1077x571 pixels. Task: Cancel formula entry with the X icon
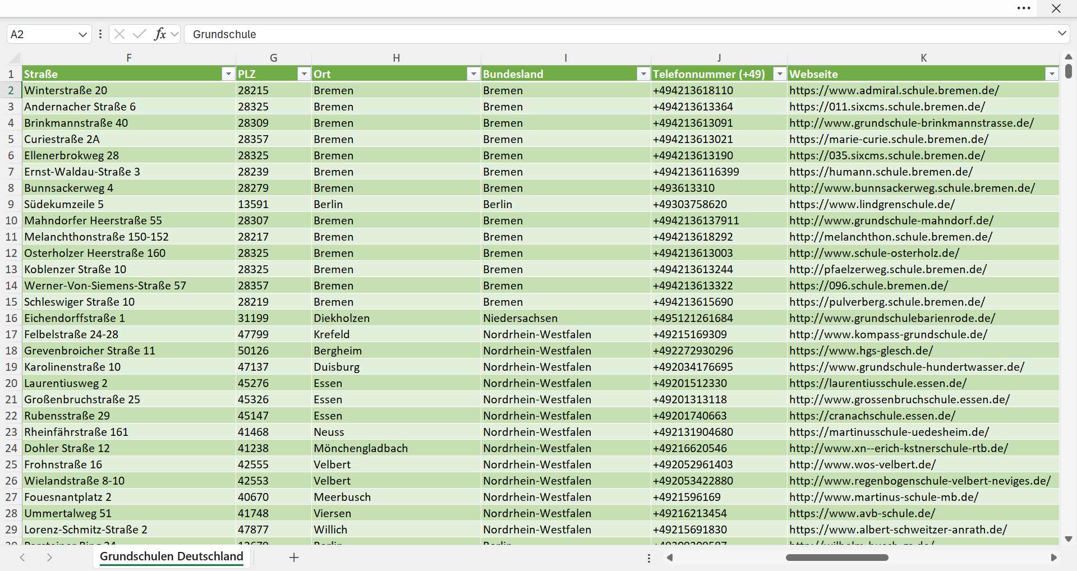[119, 34]
